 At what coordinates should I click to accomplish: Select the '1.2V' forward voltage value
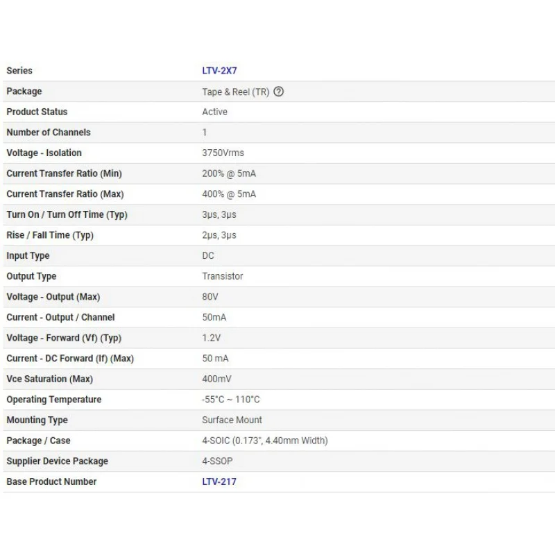click(211, 338)
